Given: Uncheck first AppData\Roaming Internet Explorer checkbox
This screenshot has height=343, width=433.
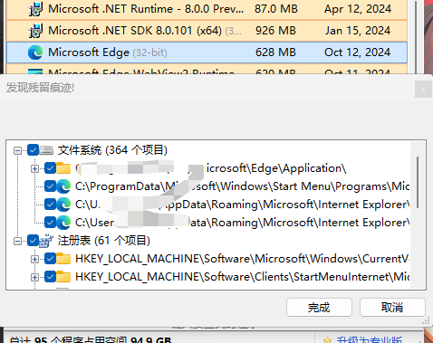Looking at the screenshot, I should [50, 205].
